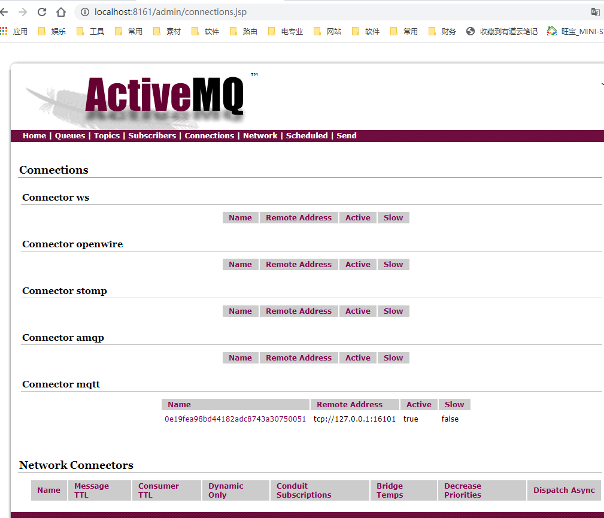
Task: Click the site info icon before URL
Action: coord(84,12)
